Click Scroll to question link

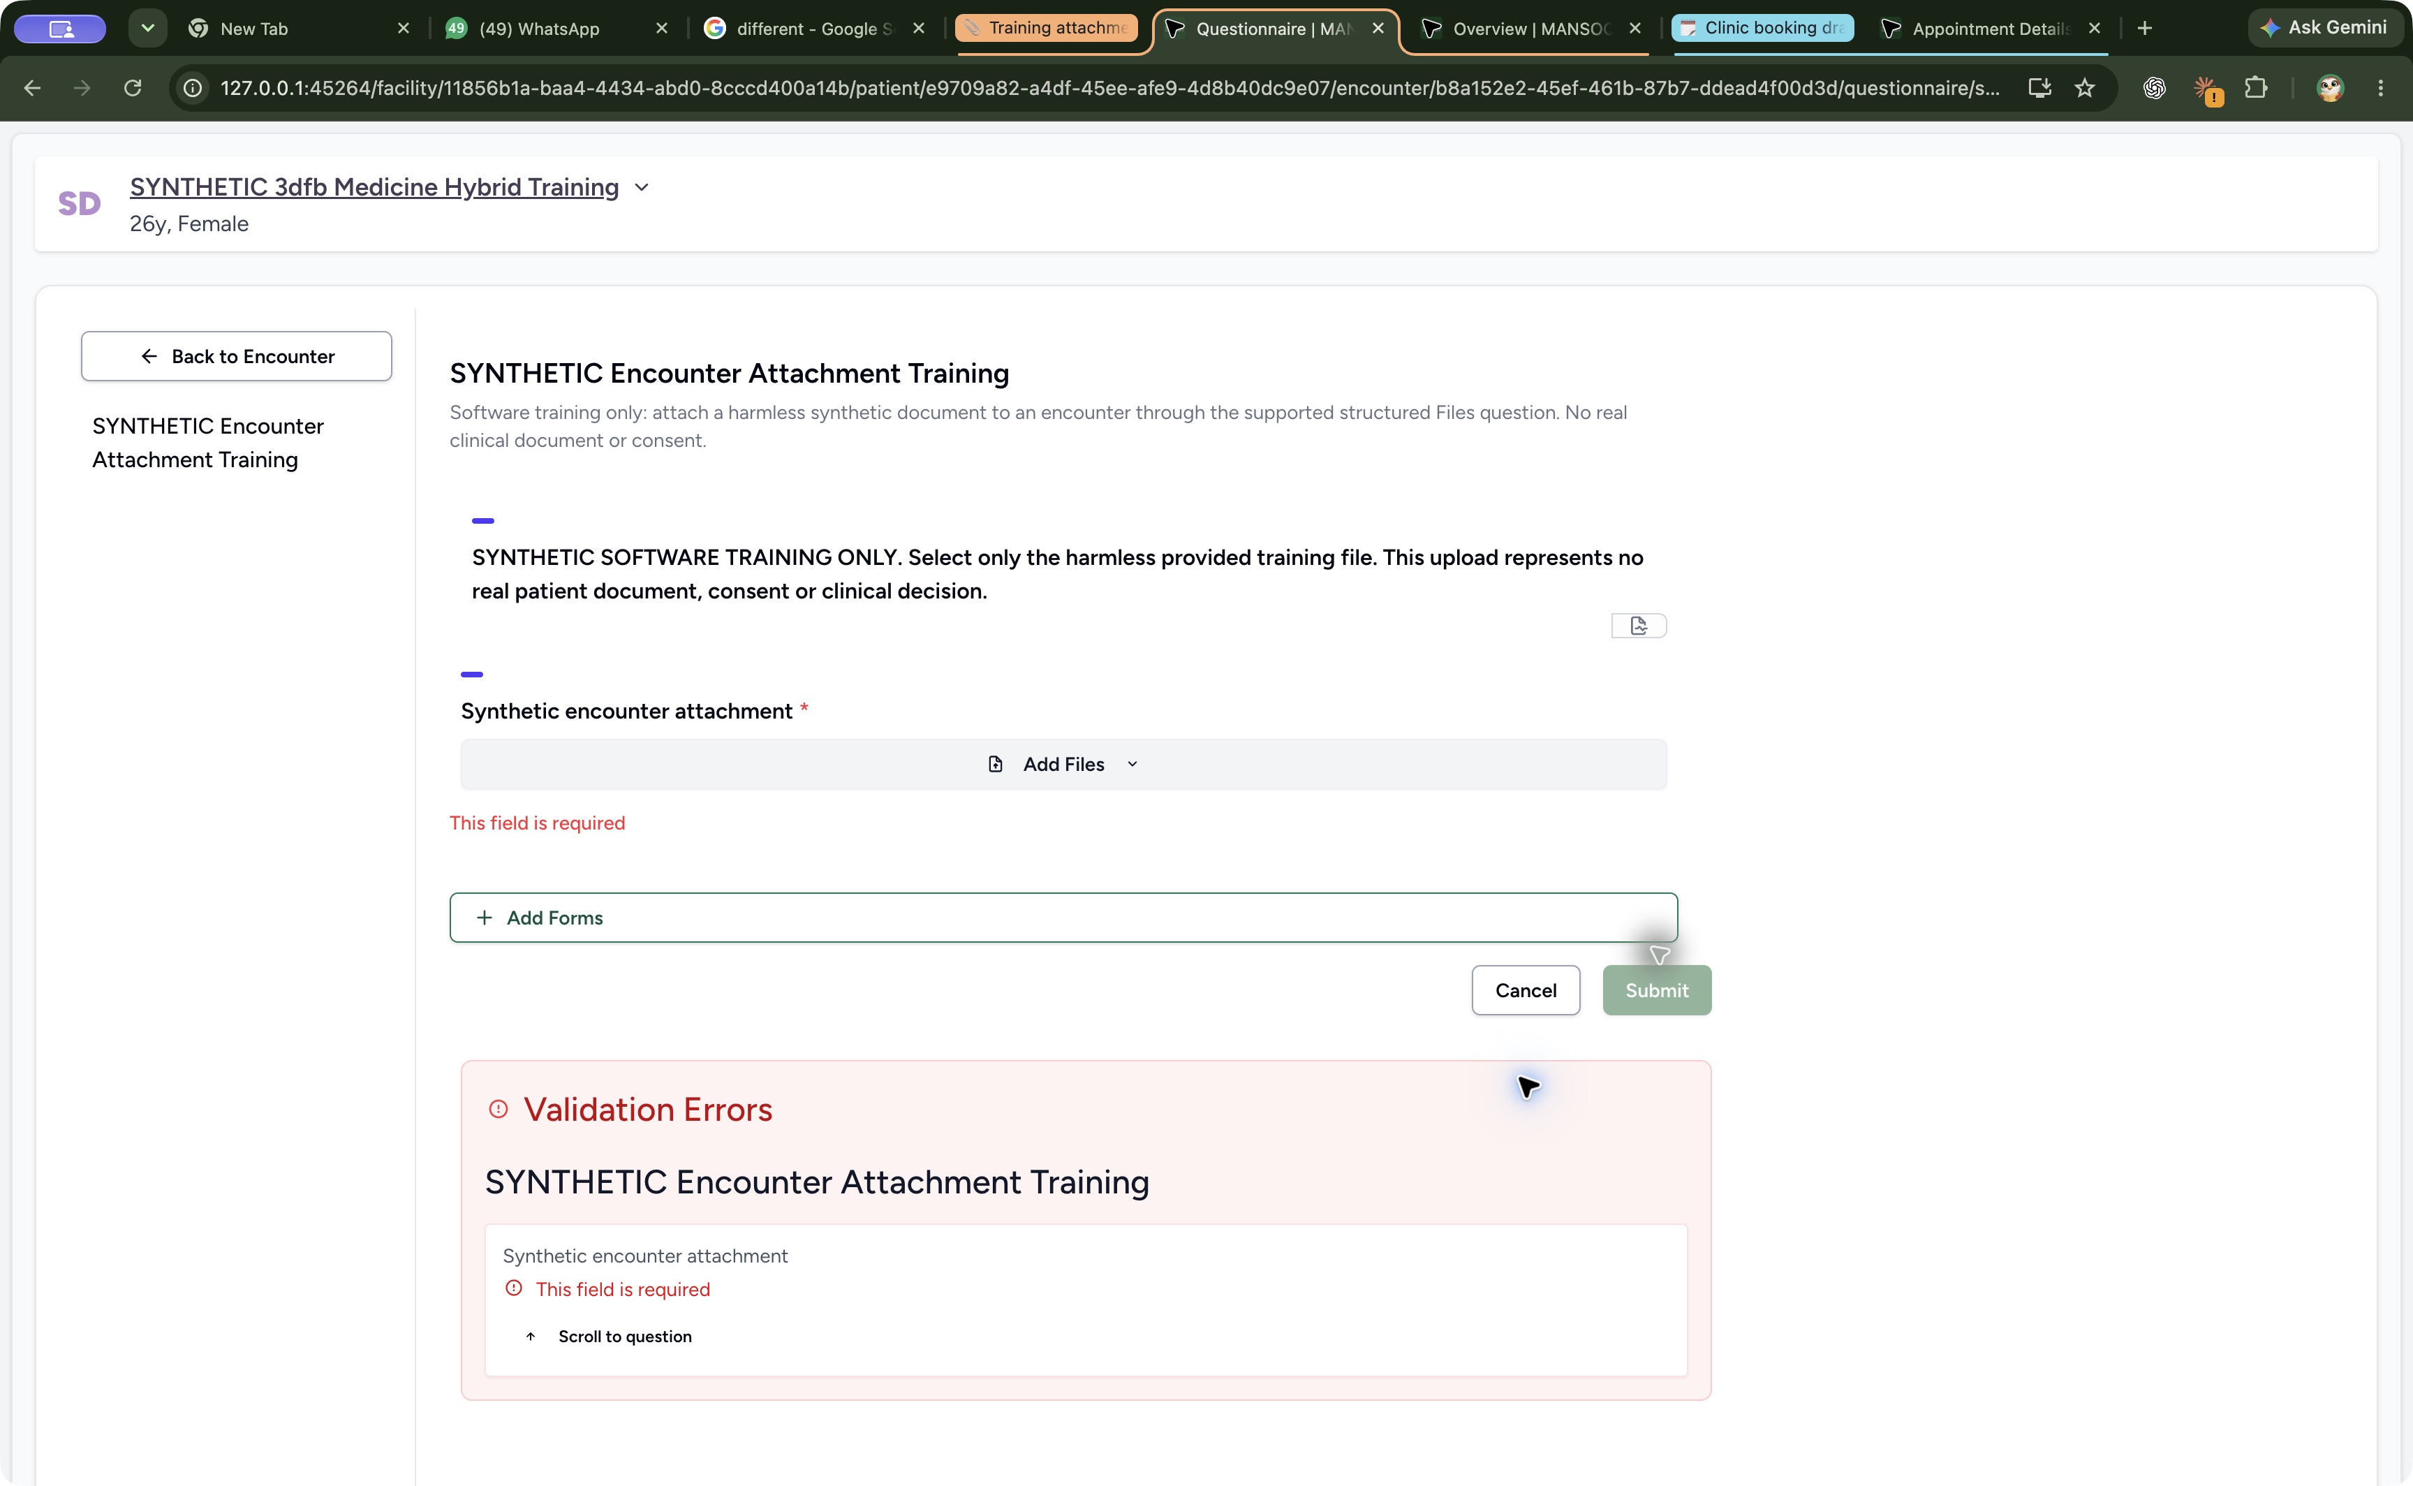tap(610, 1337)
